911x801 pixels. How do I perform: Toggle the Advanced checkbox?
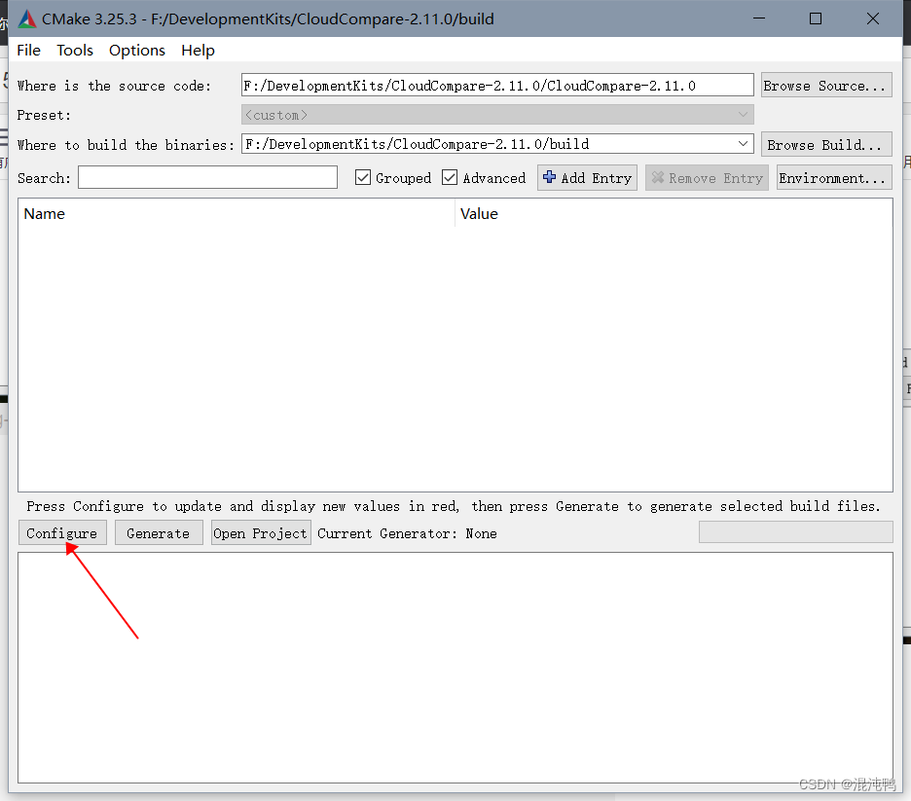(x=450, y=178)
